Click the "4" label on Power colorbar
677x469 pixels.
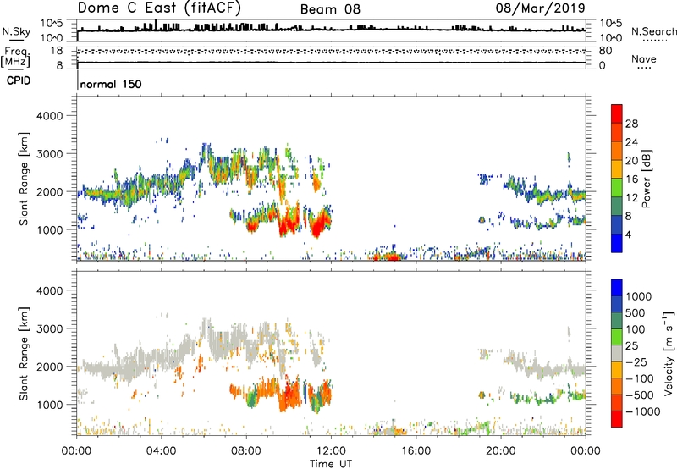pos(628,234)
